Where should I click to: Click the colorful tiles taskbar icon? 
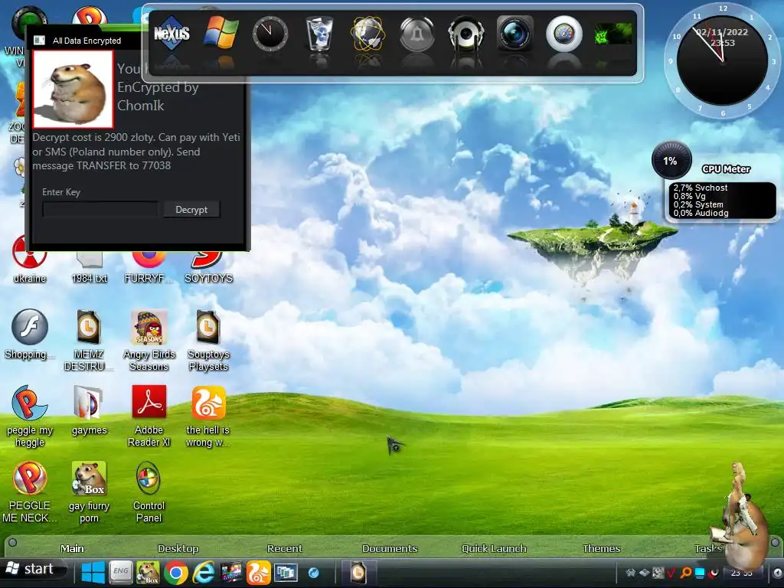[230, 572]
